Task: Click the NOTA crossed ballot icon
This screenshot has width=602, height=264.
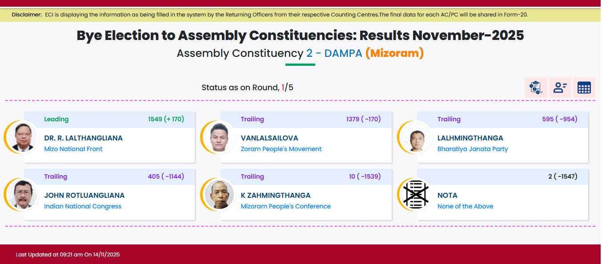Action: 416,195
